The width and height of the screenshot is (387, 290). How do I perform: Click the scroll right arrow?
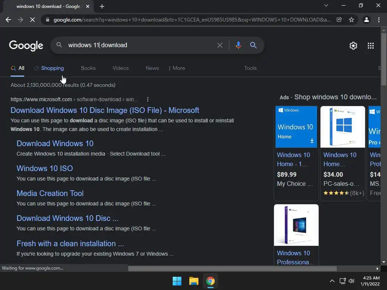378,268
